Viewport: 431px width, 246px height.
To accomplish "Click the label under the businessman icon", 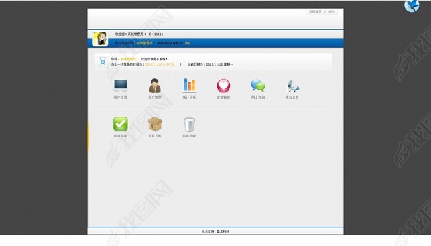I will (x=154, y=97).
